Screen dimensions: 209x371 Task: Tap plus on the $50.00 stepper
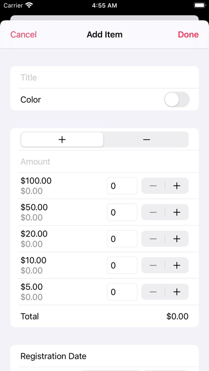coord(177,213)
